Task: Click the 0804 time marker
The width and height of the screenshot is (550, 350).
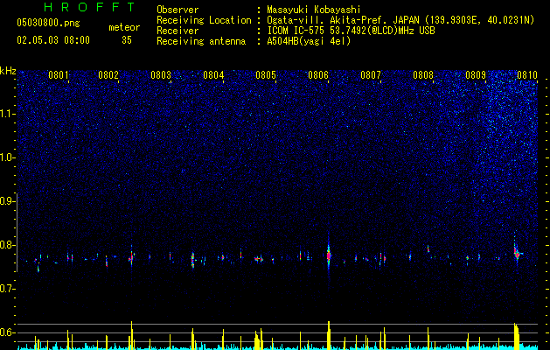Action: tap(213, 75)
